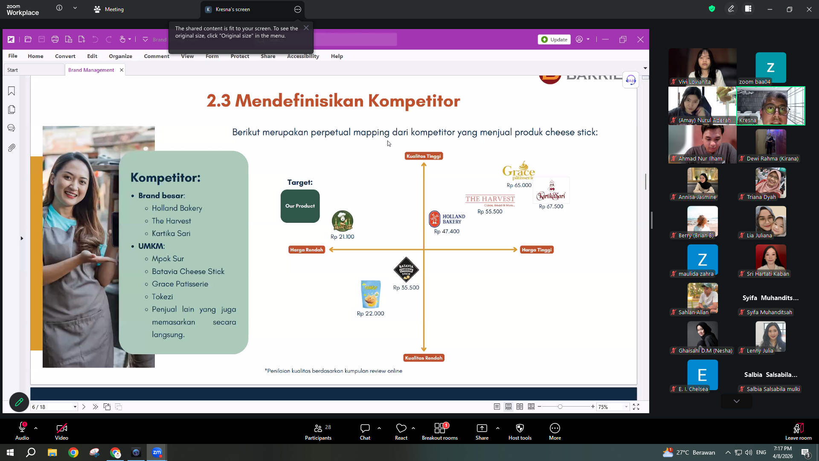
Task: Open the Convert menu tab
Action: click(65, 56)
